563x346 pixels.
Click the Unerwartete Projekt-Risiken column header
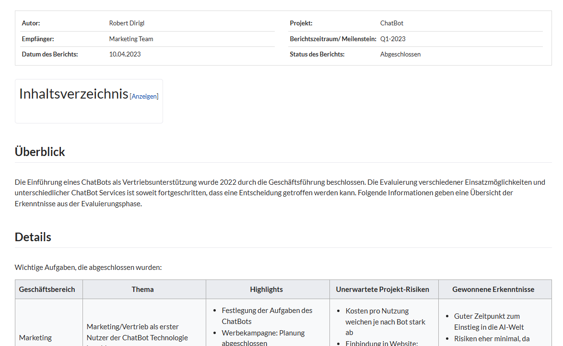click(x=382, y=289)
